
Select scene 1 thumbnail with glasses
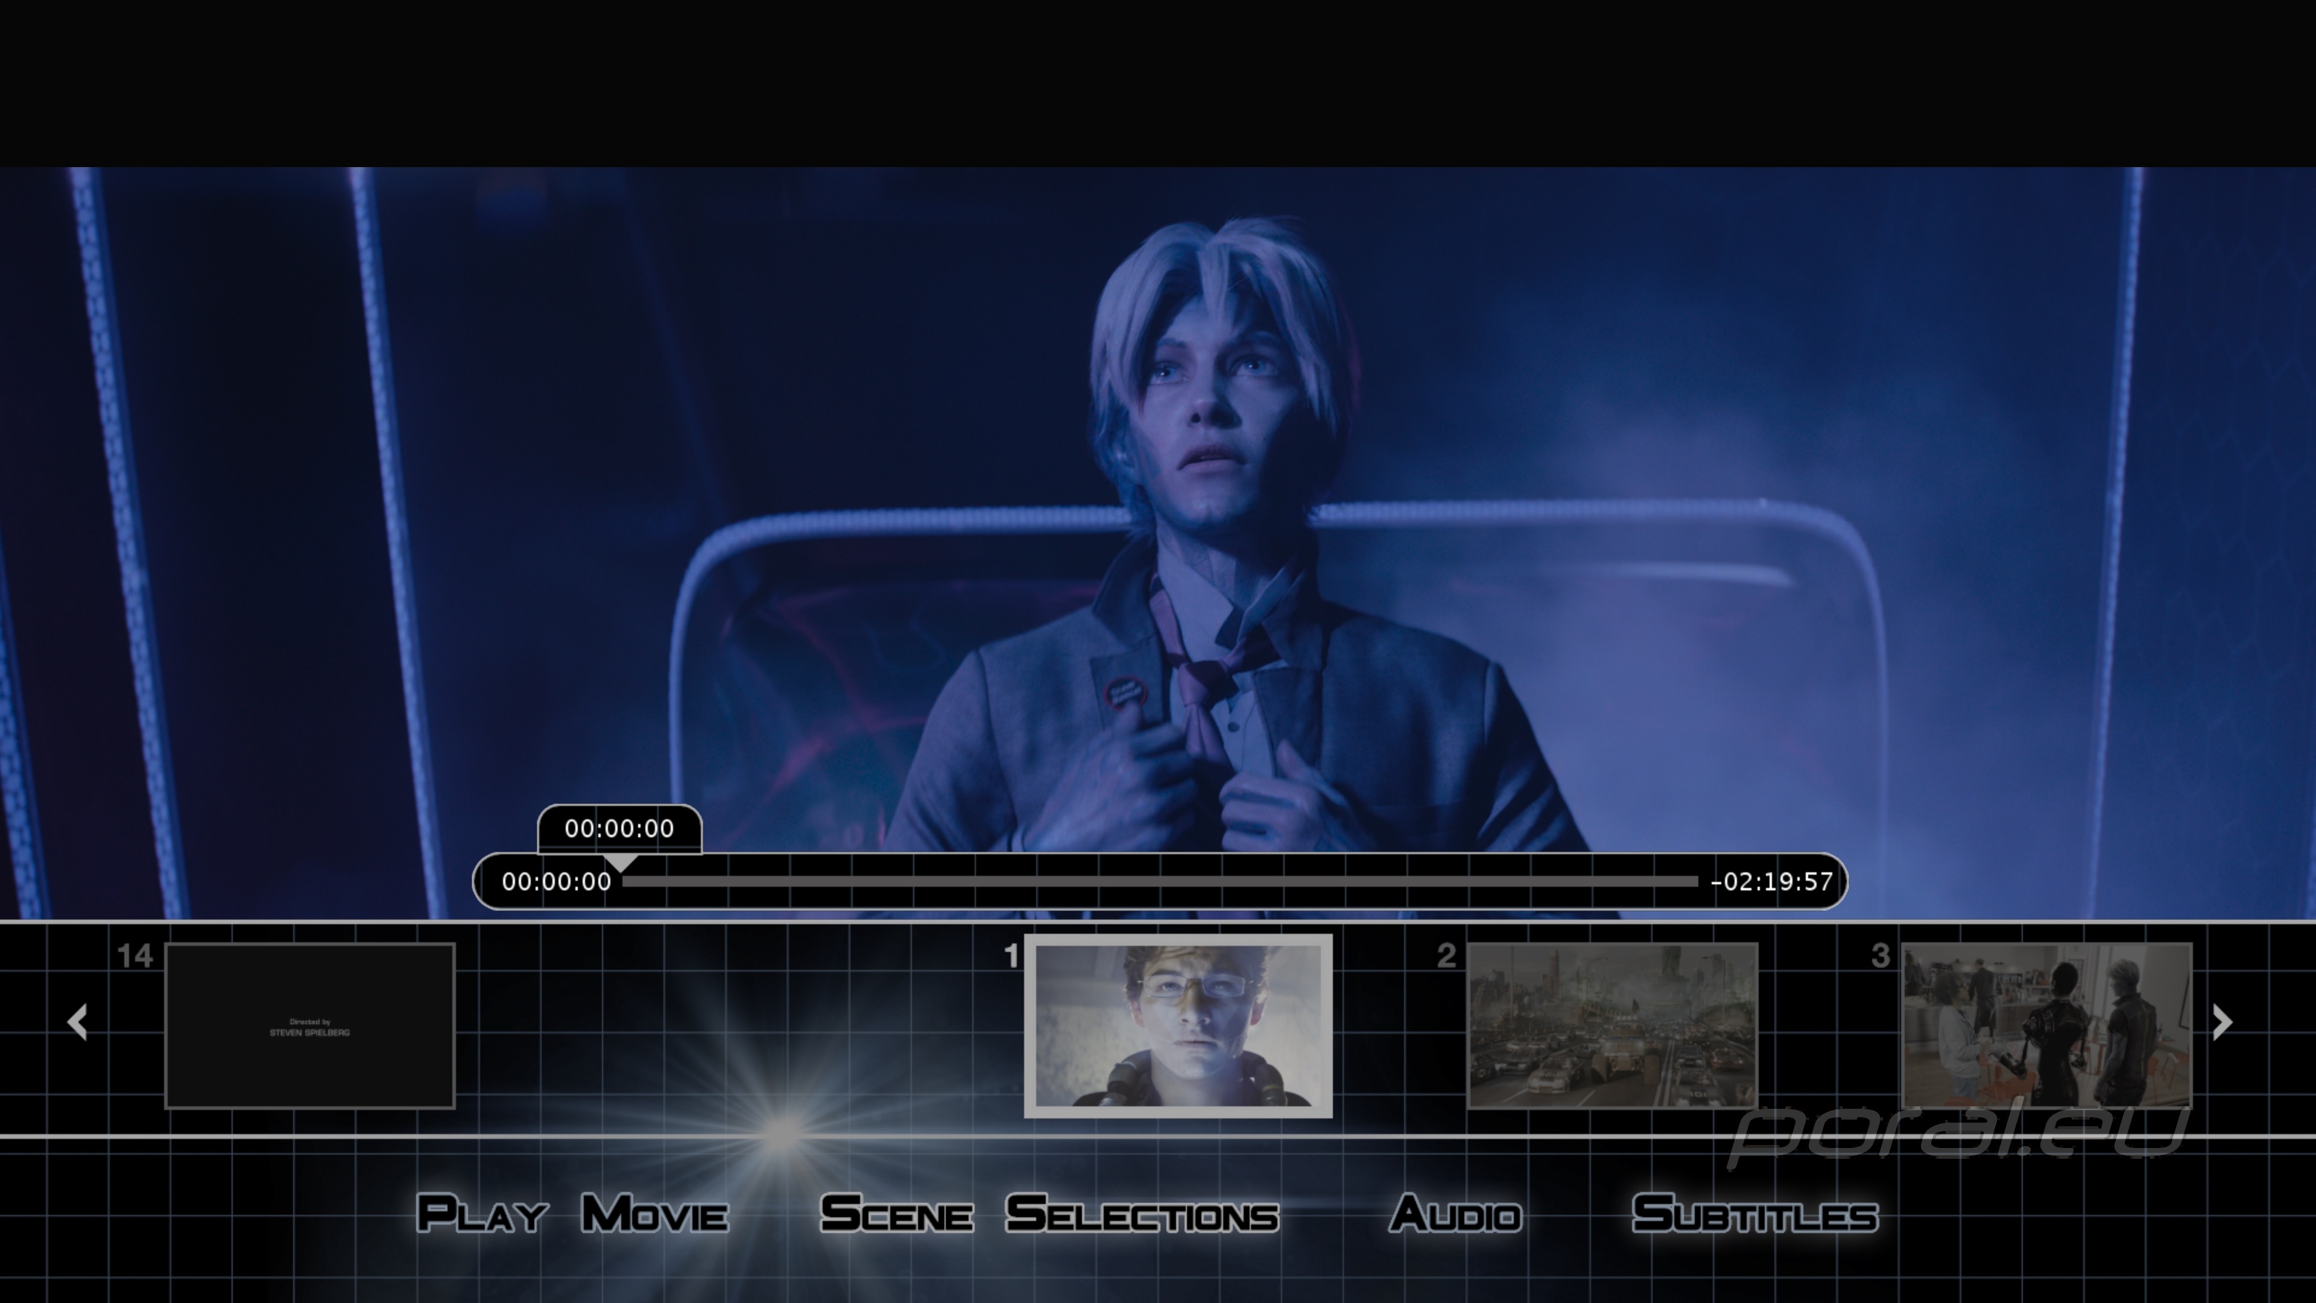[x=1178, y=1026]
